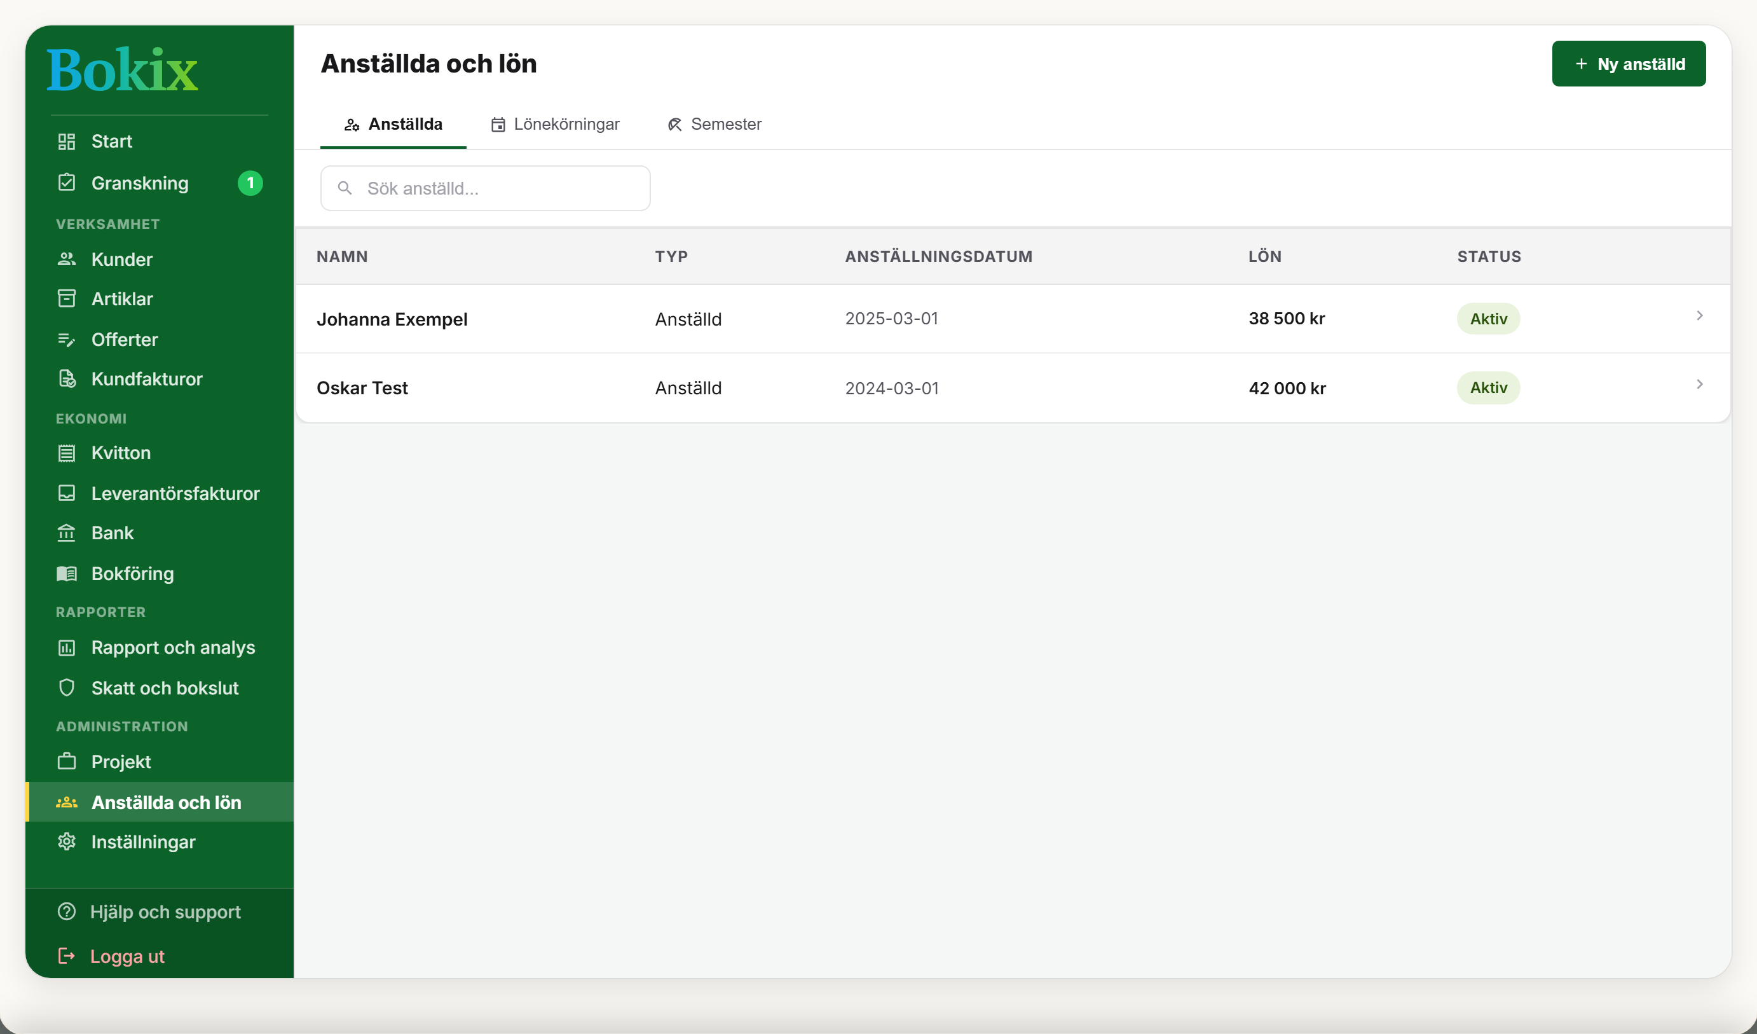Select the Bank building icon
Screen dimensions: 1757x1034
click(x=66, y=533)
